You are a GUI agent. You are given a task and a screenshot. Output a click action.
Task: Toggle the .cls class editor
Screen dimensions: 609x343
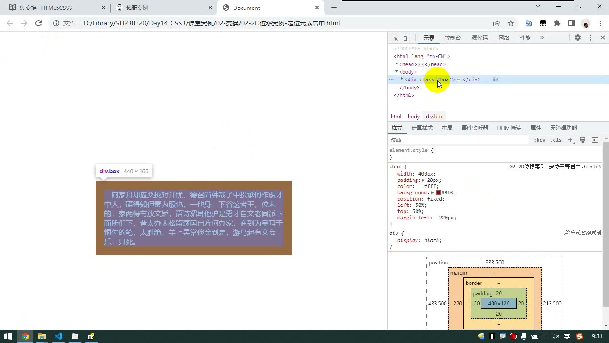556,140
